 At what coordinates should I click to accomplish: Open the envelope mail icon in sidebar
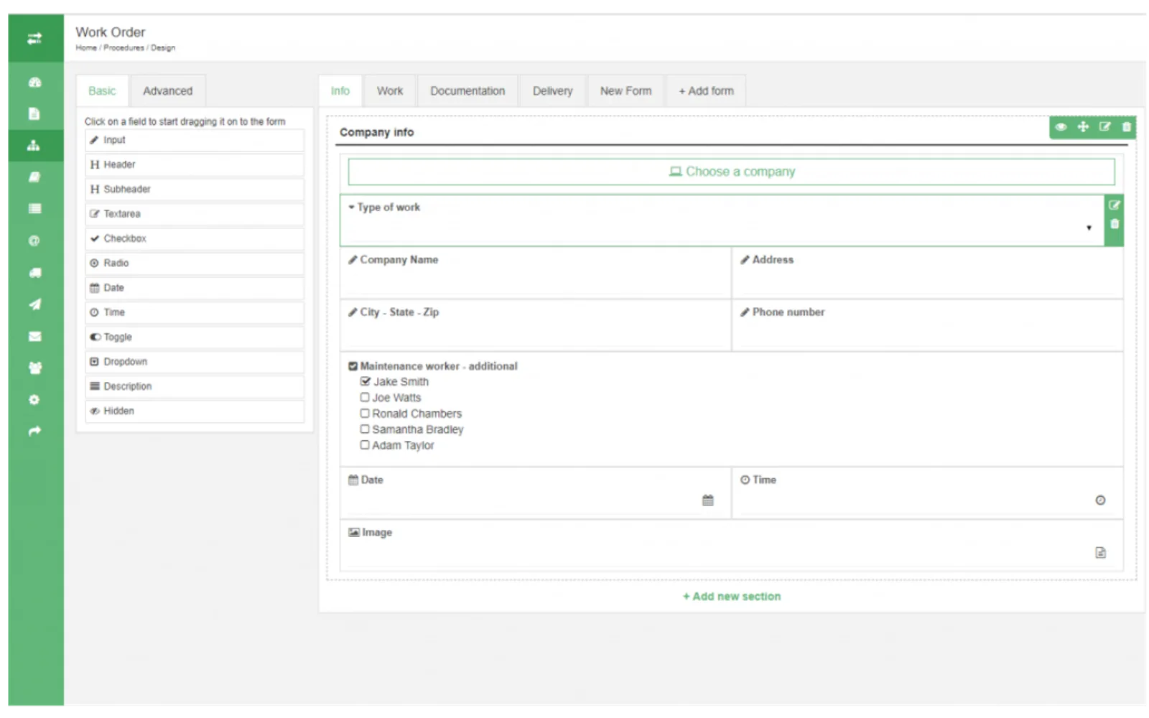(x=34, y=336)
